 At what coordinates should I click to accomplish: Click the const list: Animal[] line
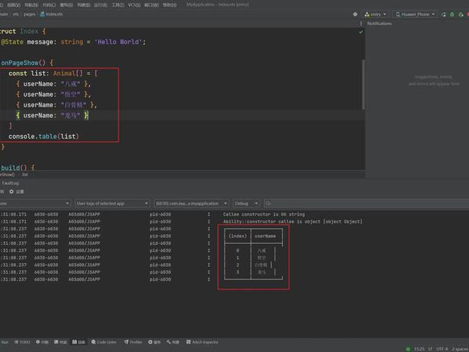(x=53, y=73)
